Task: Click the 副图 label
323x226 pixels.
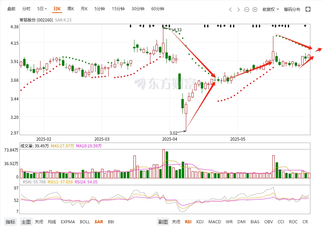Action: point(163,222)
